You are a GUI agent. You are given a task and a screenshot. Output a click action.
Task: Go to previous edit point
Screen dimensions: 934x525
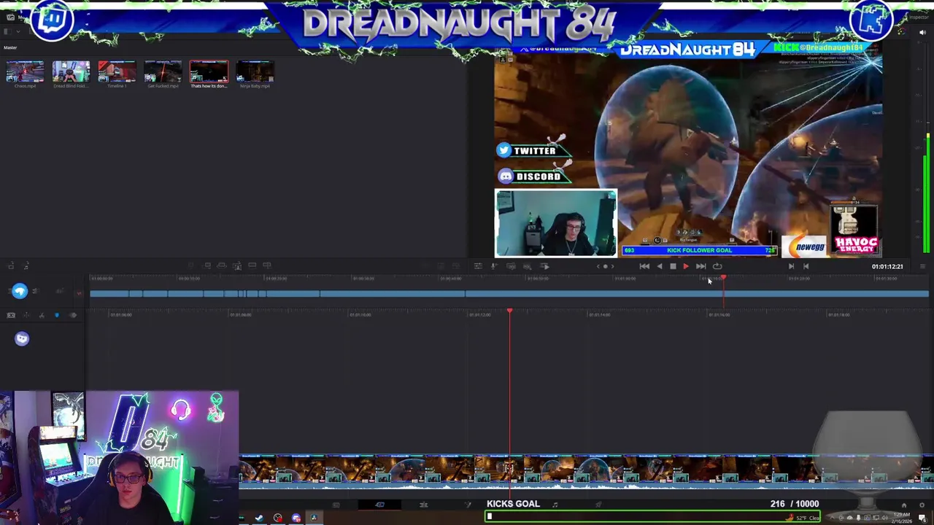tap(806, 266)
